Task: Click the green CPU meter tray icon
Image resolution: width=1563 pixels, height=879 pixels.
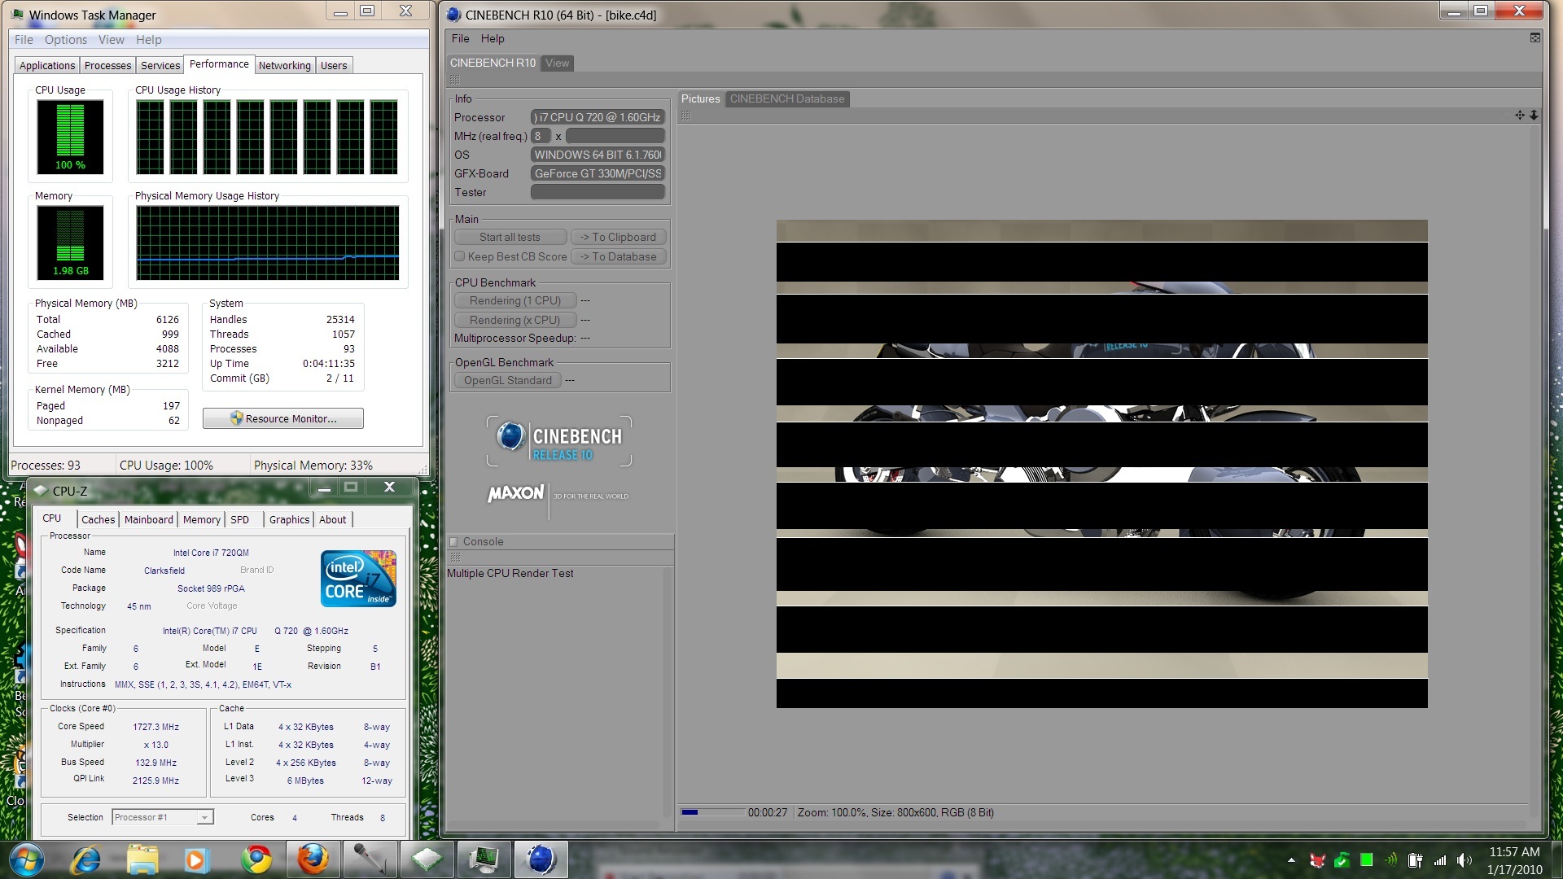Action: pos(1367,860)
